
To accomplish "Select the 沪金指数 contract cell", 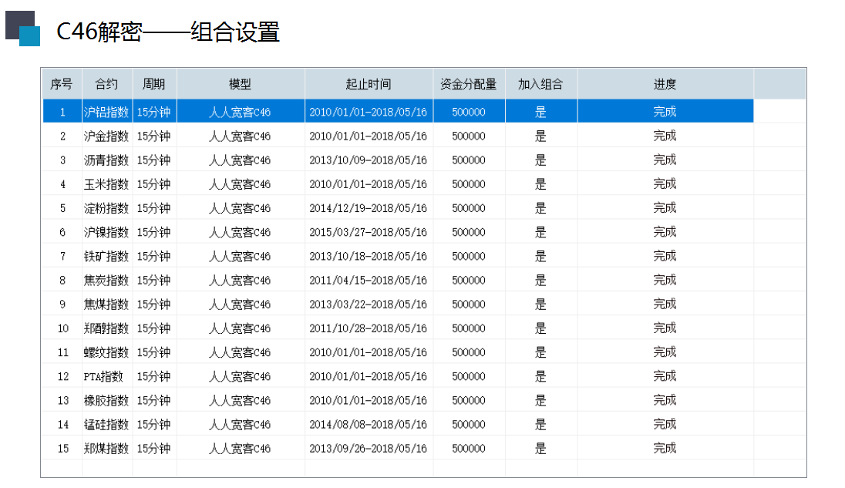I will [x=106, y=136].
